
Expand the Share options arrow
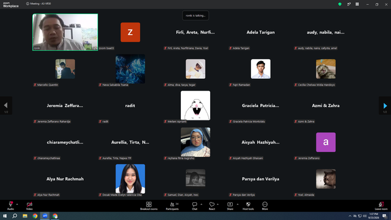click(x=238, y=204)
